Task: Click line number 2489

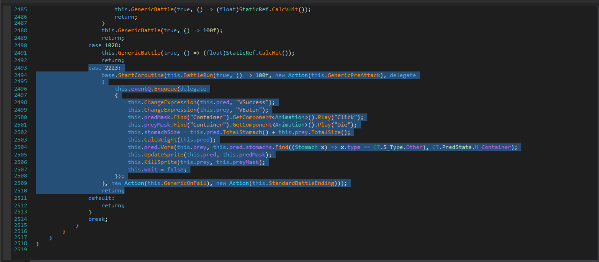Action: tap(21, 38)
